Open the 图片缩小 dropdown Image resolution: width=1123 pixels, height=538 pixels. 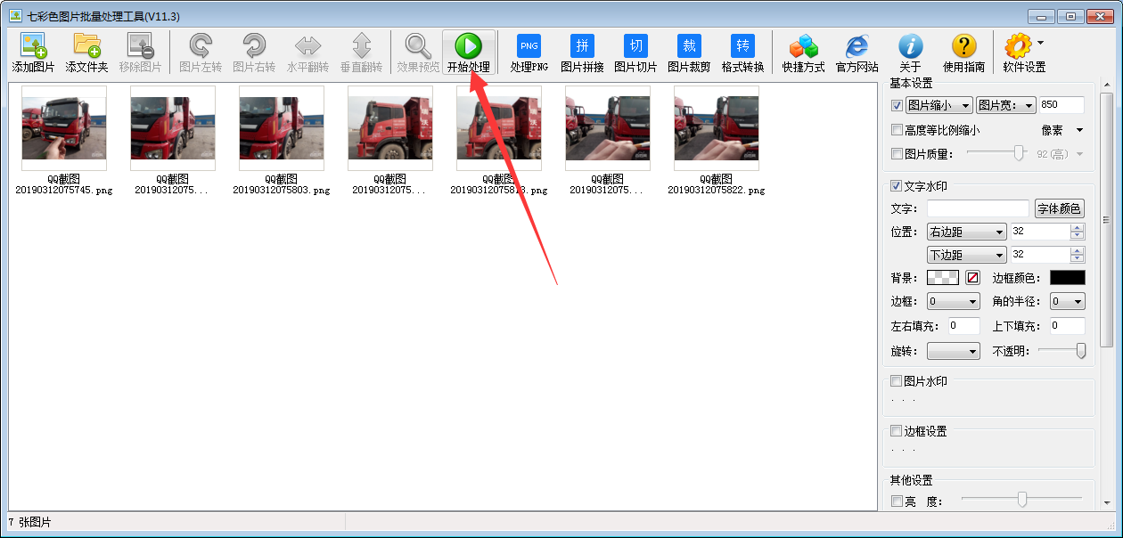(x=939, y=106)
